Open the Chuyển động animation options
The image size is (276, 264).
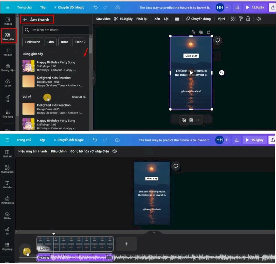click(x=198, y=19)
